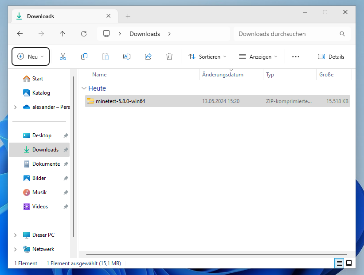Expand the Netzwerk tree node
Image resolution: width=364 pixels, height=275 pixels.
coord(16,249)
